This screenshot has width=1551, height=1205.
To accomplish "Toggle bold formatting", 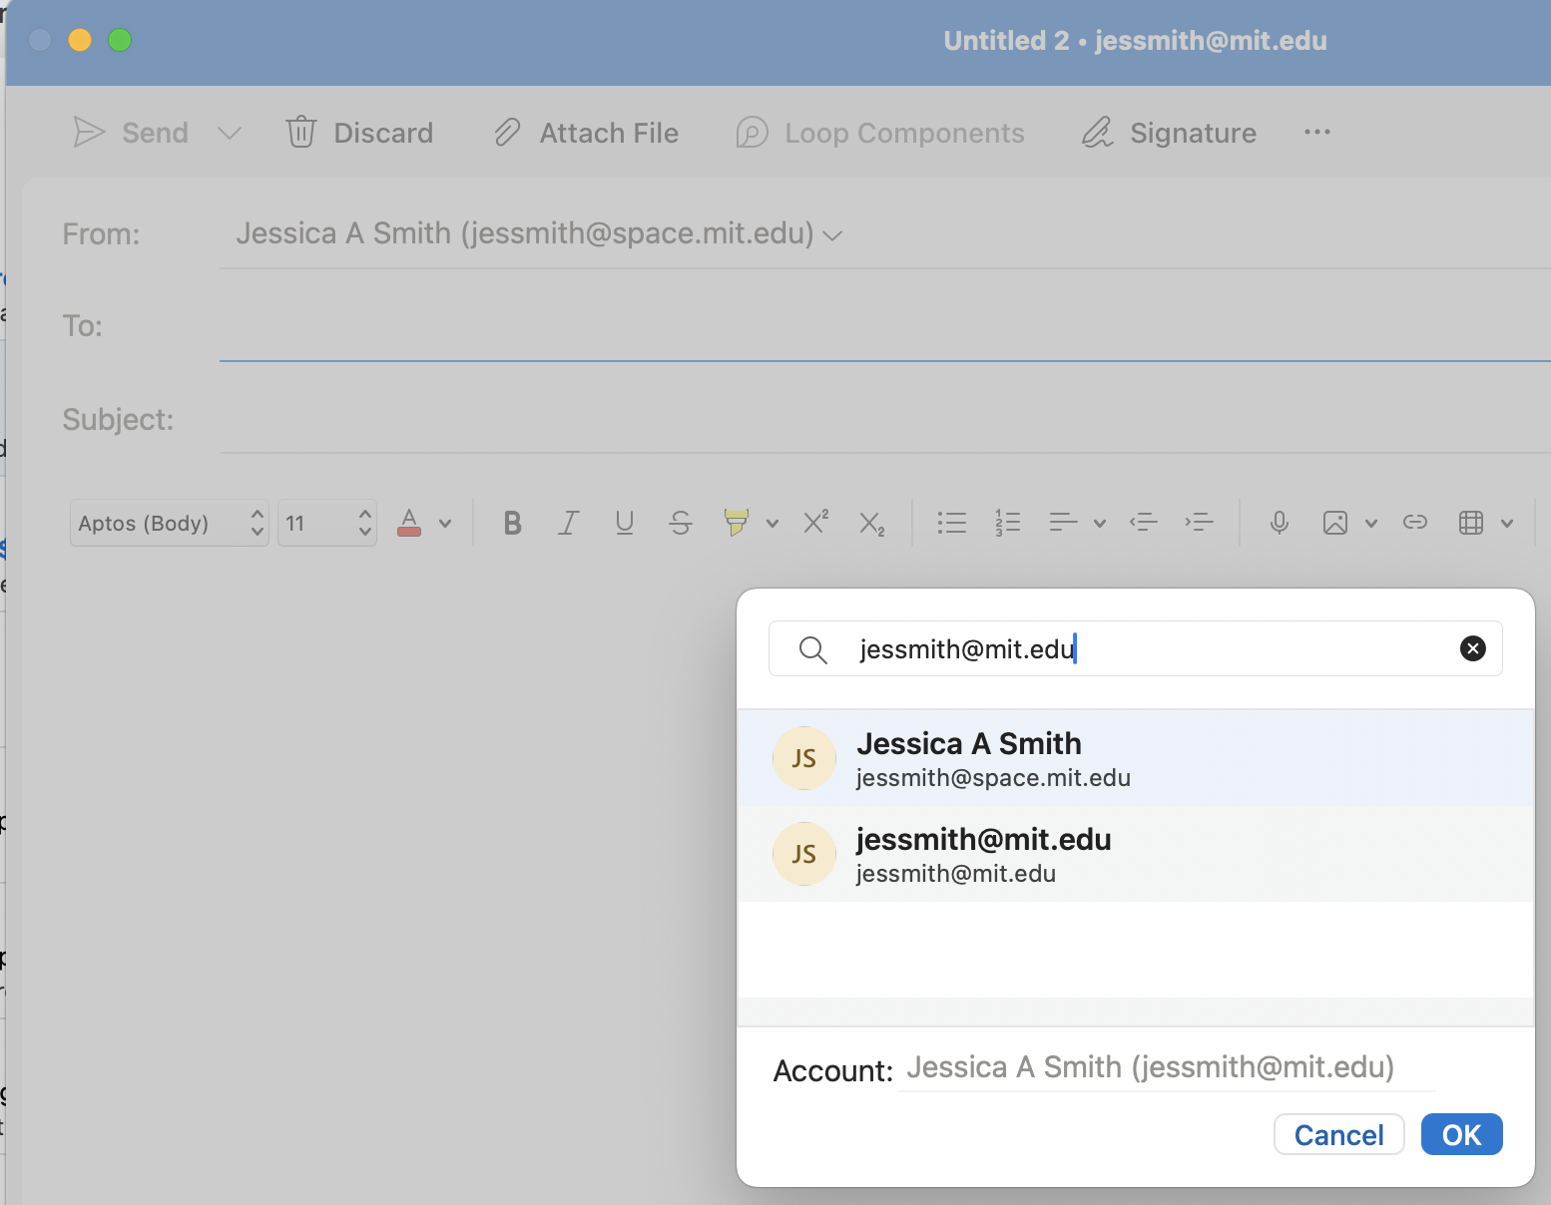I will click(513, 523).
